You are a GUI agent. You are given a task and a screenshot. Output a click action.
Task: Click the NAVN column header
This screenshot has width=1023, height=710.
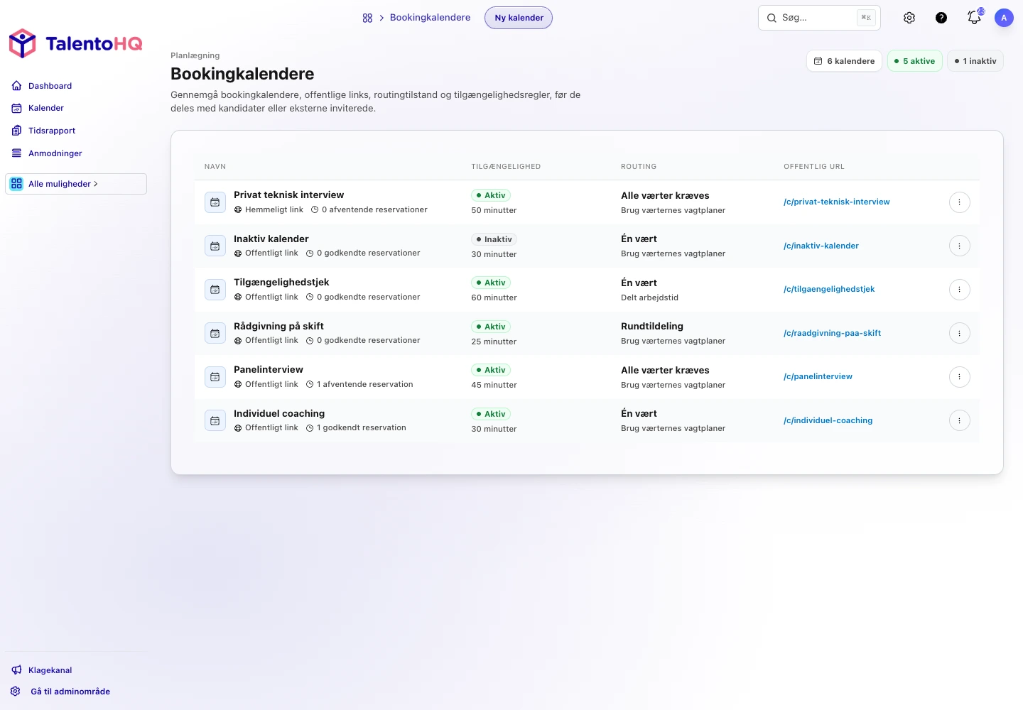pyautogui.click(x=215, y=167)
